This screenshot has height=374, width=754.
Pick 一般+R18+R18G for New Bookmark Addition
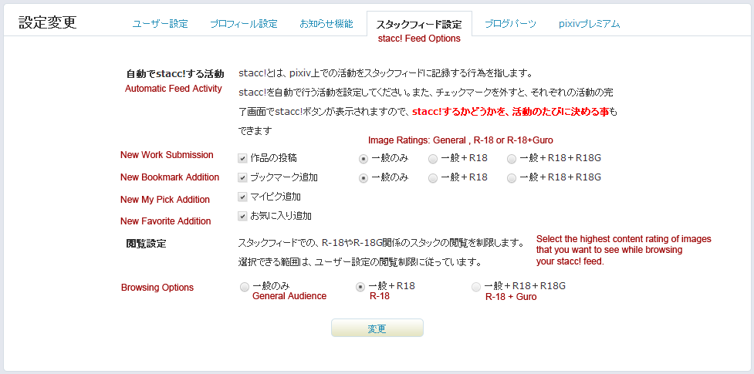[x=512, y=177]
